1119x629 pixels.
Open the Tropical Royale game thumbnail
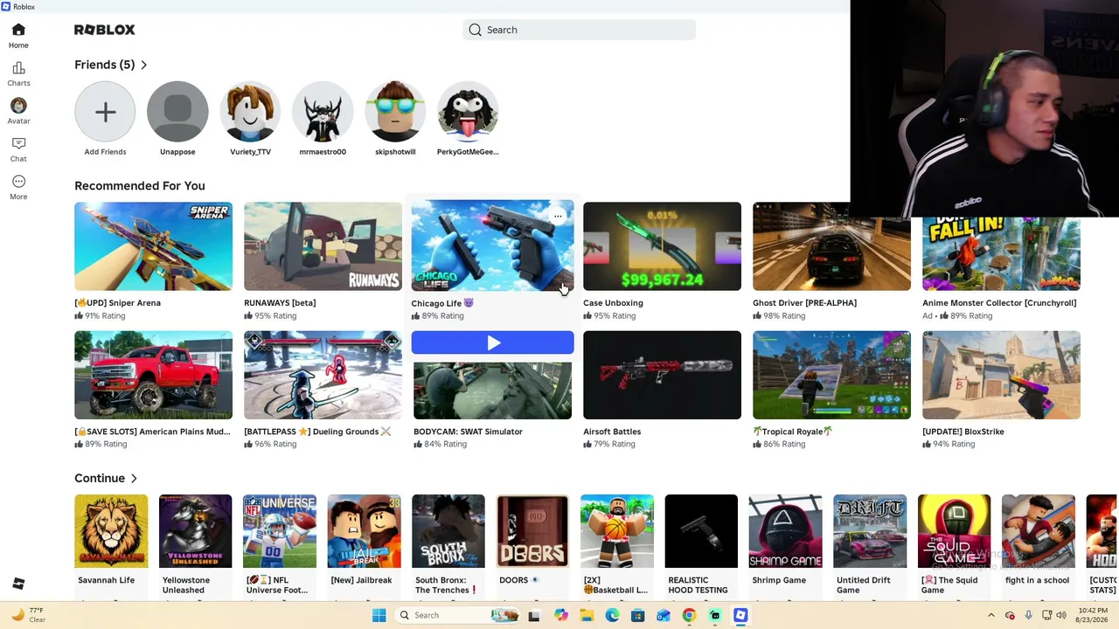[831, 375]
